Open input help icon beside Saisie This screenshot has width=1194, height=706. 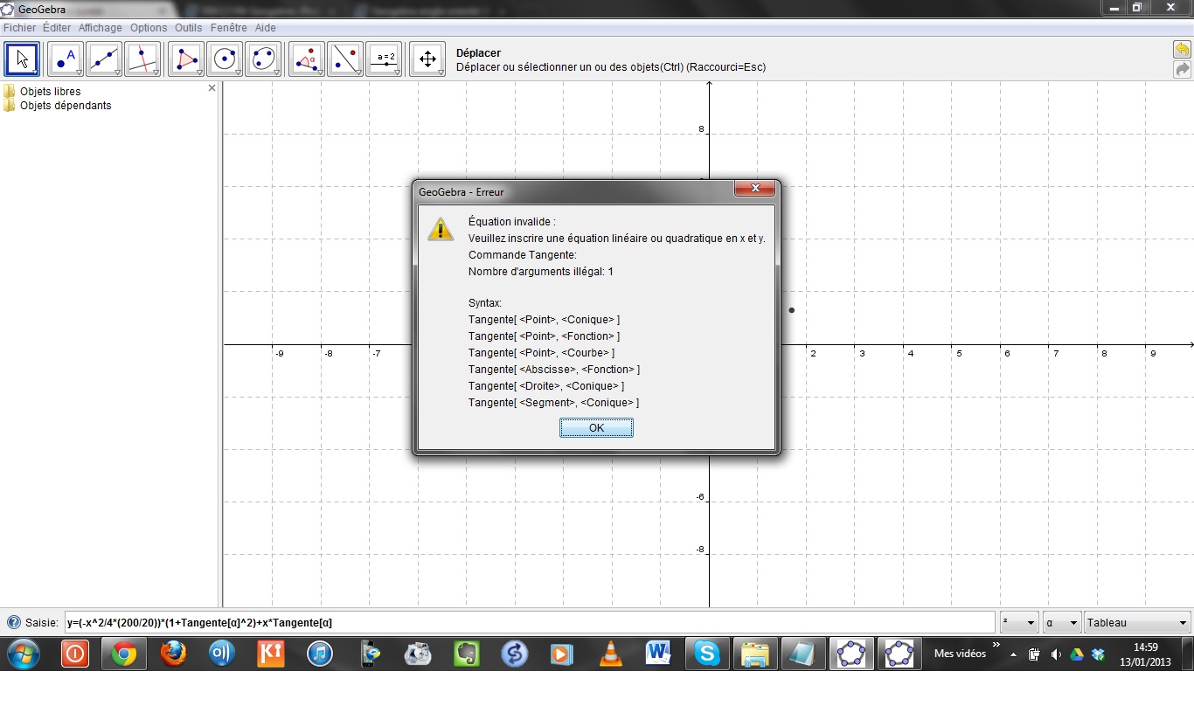(x=13, y=623)
